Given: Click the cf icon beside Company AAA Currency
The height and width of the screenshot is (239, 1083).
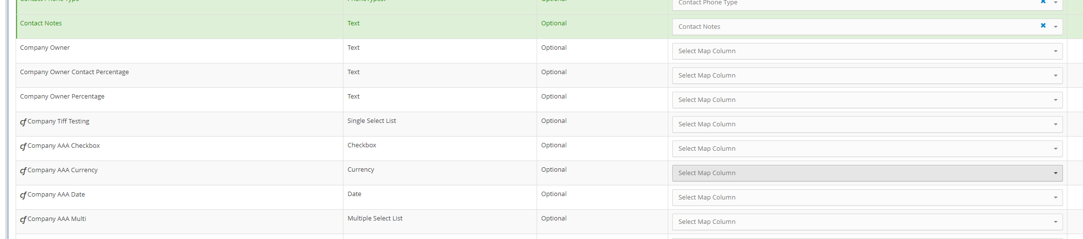Looking at the screenshot, I should point(23,171).
